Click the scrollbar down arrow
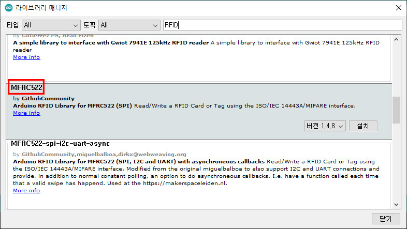The width and height of the screenshot is (407, 229). pyautogui.click(x=396, y=203)
